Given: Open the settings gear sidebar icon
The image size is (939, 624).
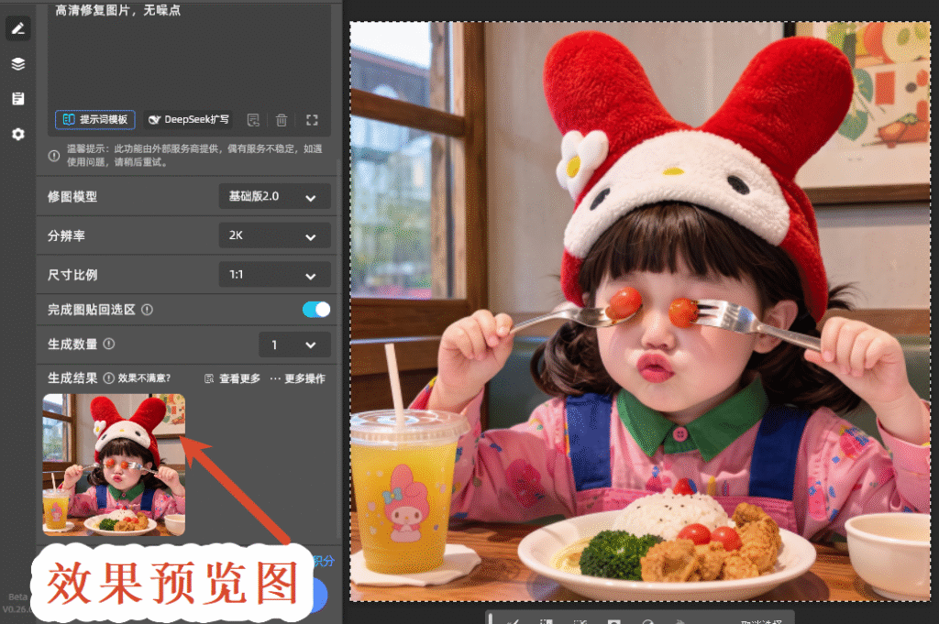Looking at the screenshot, I should pos(18,134).
